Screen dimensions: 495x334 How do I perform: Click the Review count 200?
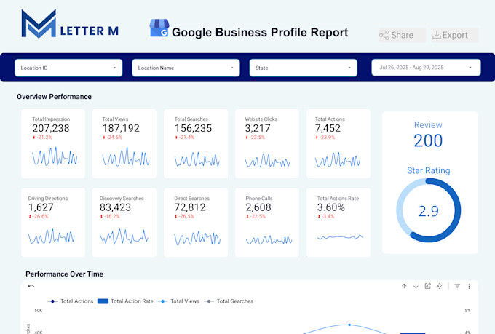[428, 140]
